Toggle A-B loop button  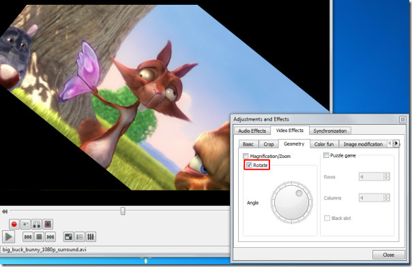click(x=37, y=224)
